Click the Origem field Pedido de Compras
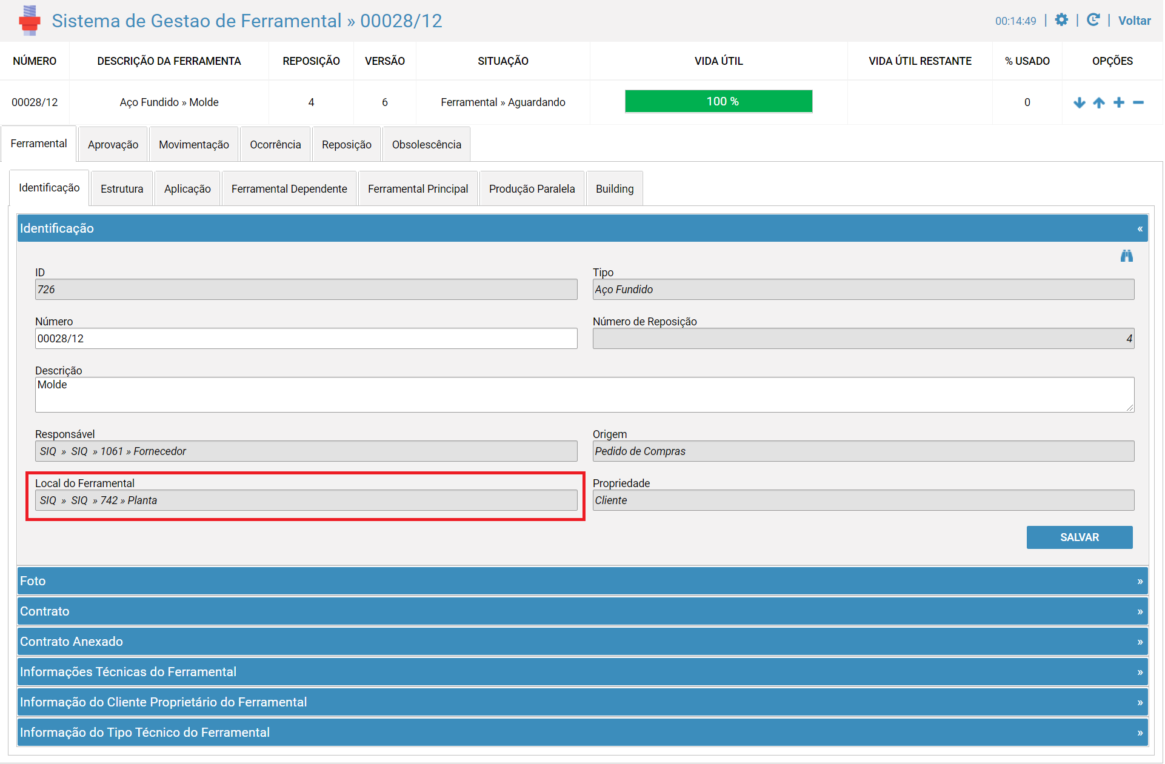1165x764 pixels. point(864,451)
